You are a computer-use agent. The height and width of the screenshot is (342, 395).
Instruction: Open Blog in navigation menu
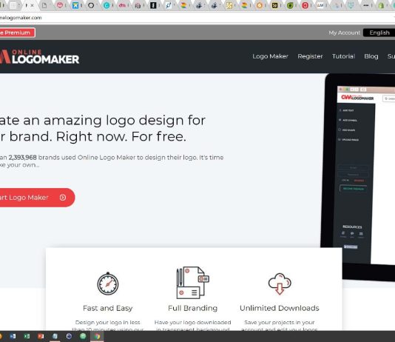tap(371, 56)
